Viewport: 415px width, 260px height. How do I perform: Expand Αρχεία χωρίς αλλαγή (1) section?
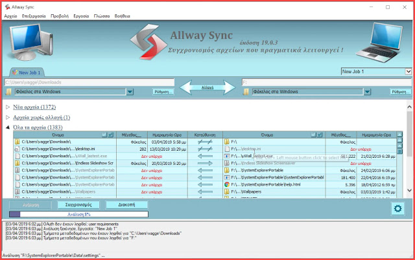(x=8, y=117)
